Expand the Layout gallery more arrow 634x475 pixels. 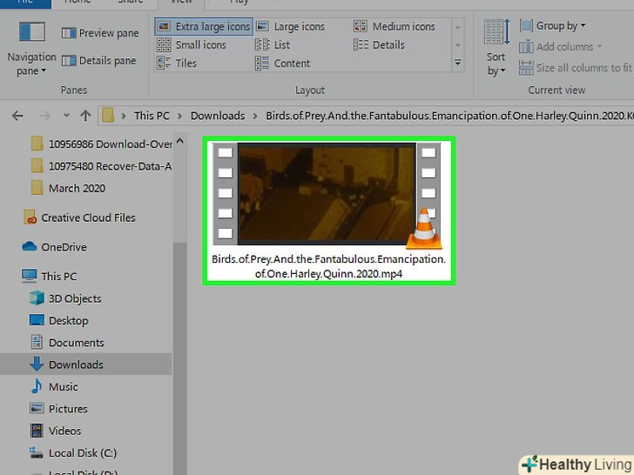458,63
